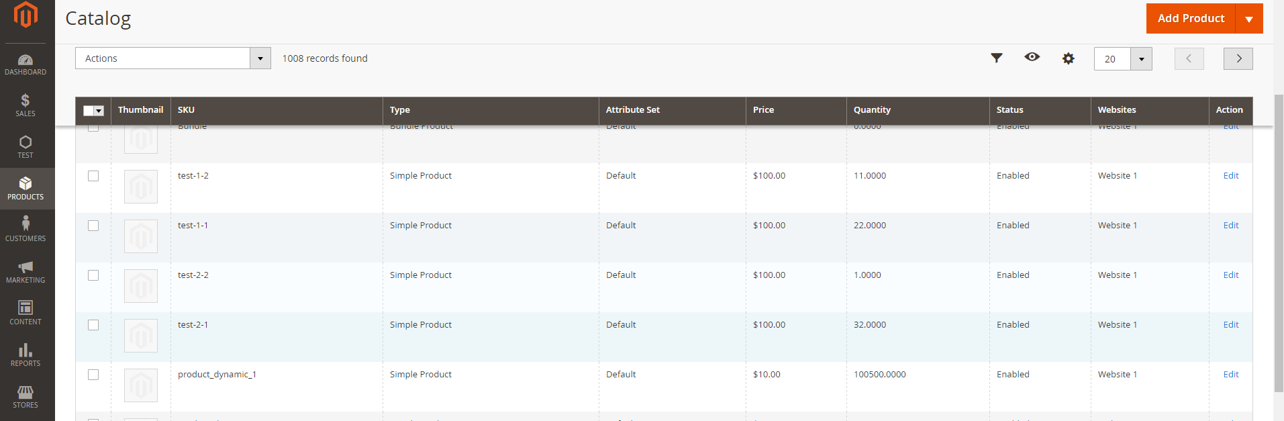Open the Stores sidebar icon
Image resolution: width=1284 pixels, height=421 pixels.
point(26,396)
